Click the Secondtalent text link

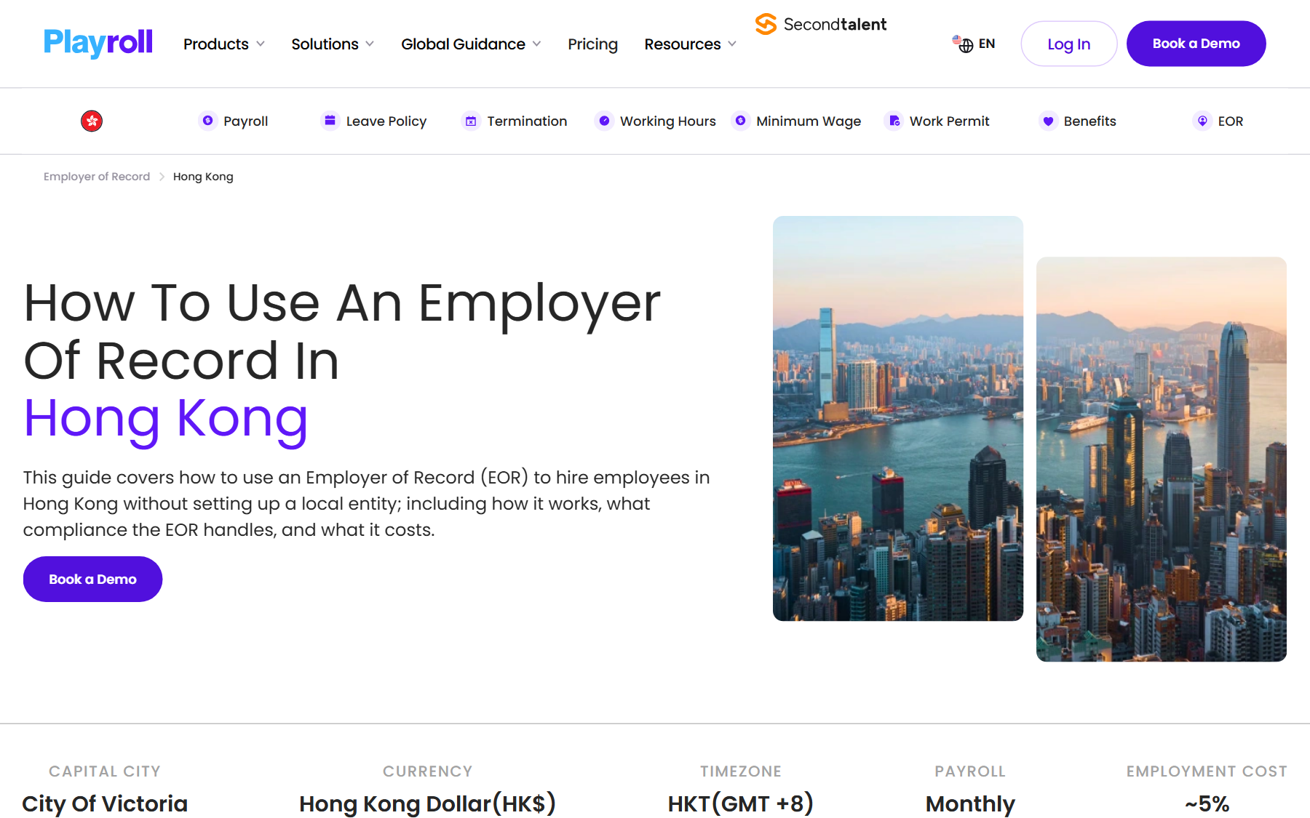[835, 24]
